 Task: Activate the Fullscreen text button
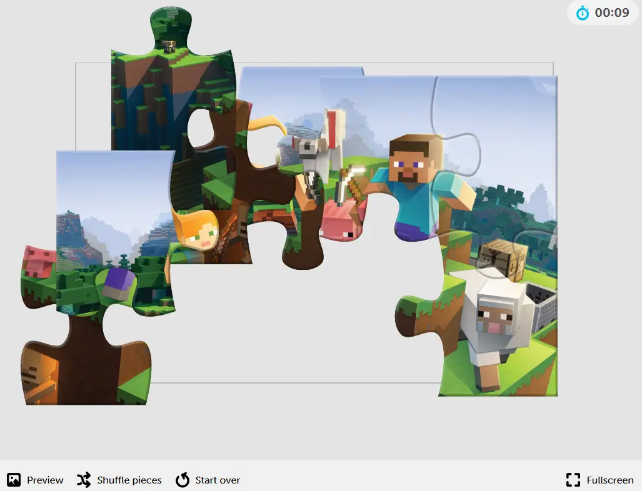click(x=610, y=480)
